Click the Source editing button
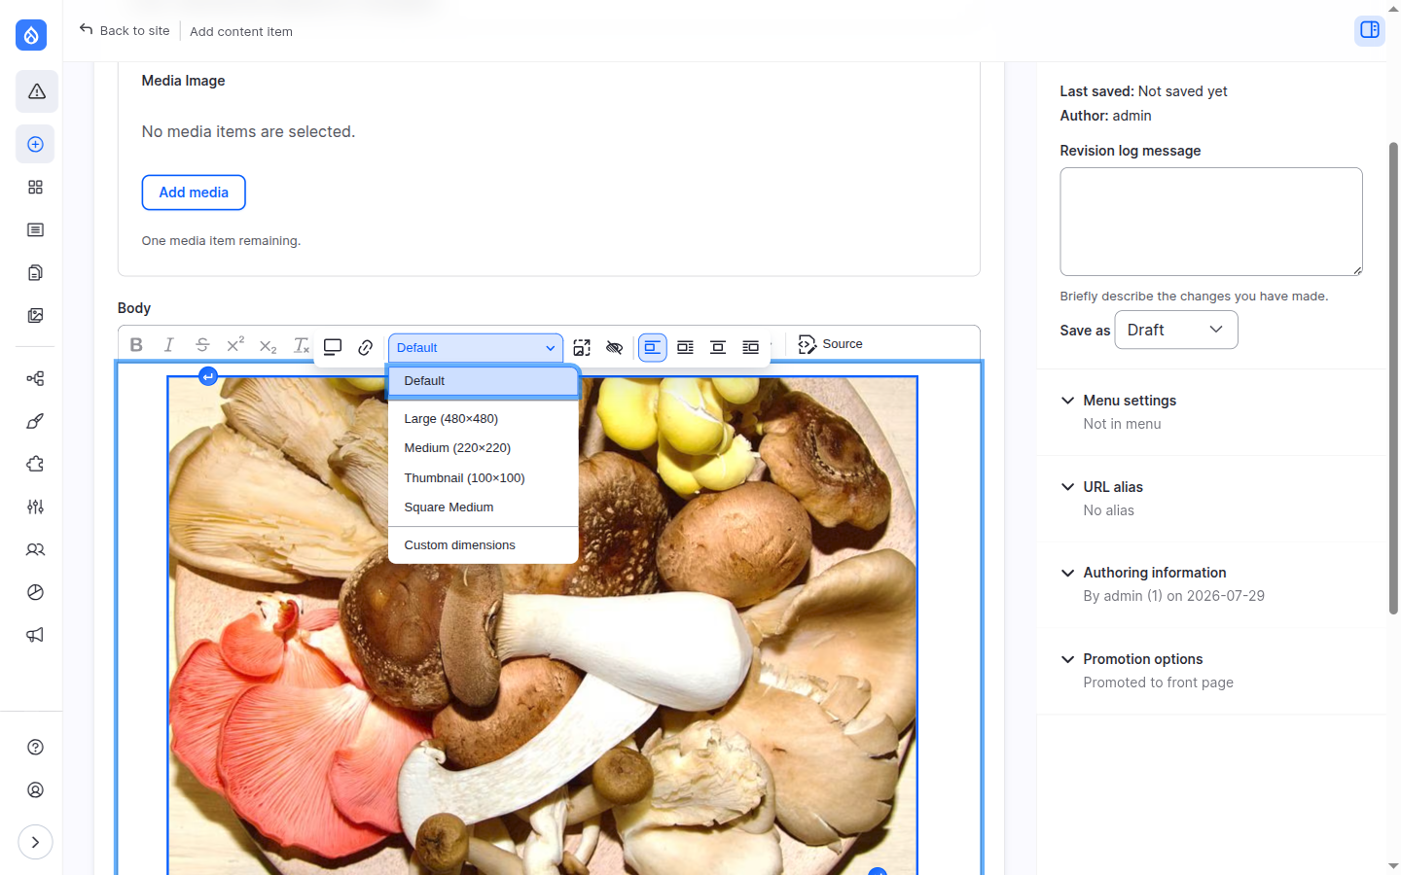Image resolution: width=1401 pixels, height=875 pixels. coord(831,344)
